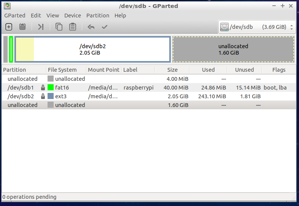Viewport: 299px width, 206px height.
Task: Select the unallocated 1.60 GiB block in disk map
Action: coord(233,49)
